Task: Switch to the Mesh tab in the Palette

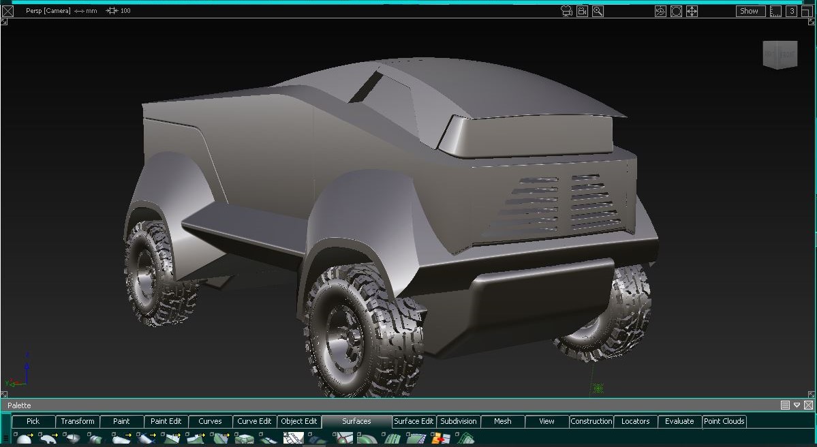Action: (x=502, y=421)
